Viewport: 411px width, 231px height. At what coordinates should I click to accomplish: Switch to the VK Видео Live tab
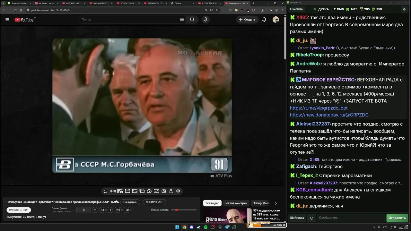(x=46, y=3)
